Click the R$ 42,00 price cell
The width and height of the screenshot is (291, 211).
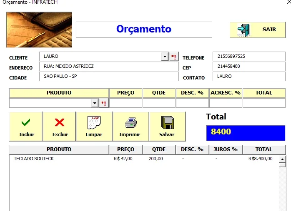(123, 159)
